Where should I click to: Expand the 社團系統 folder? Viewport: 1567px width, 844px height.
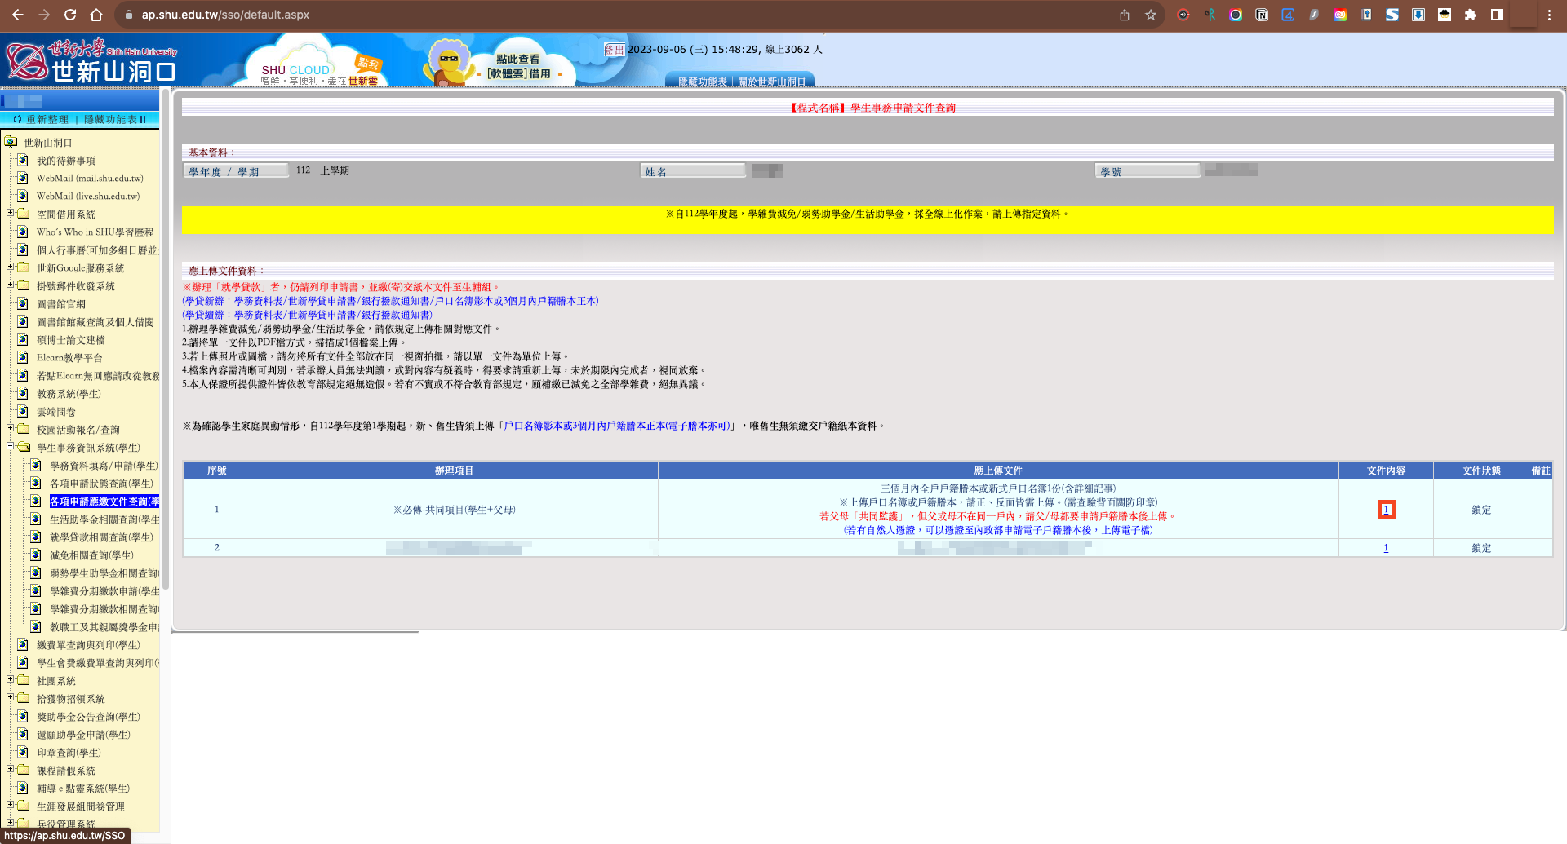pyautogui.click(x=10, y=679)
